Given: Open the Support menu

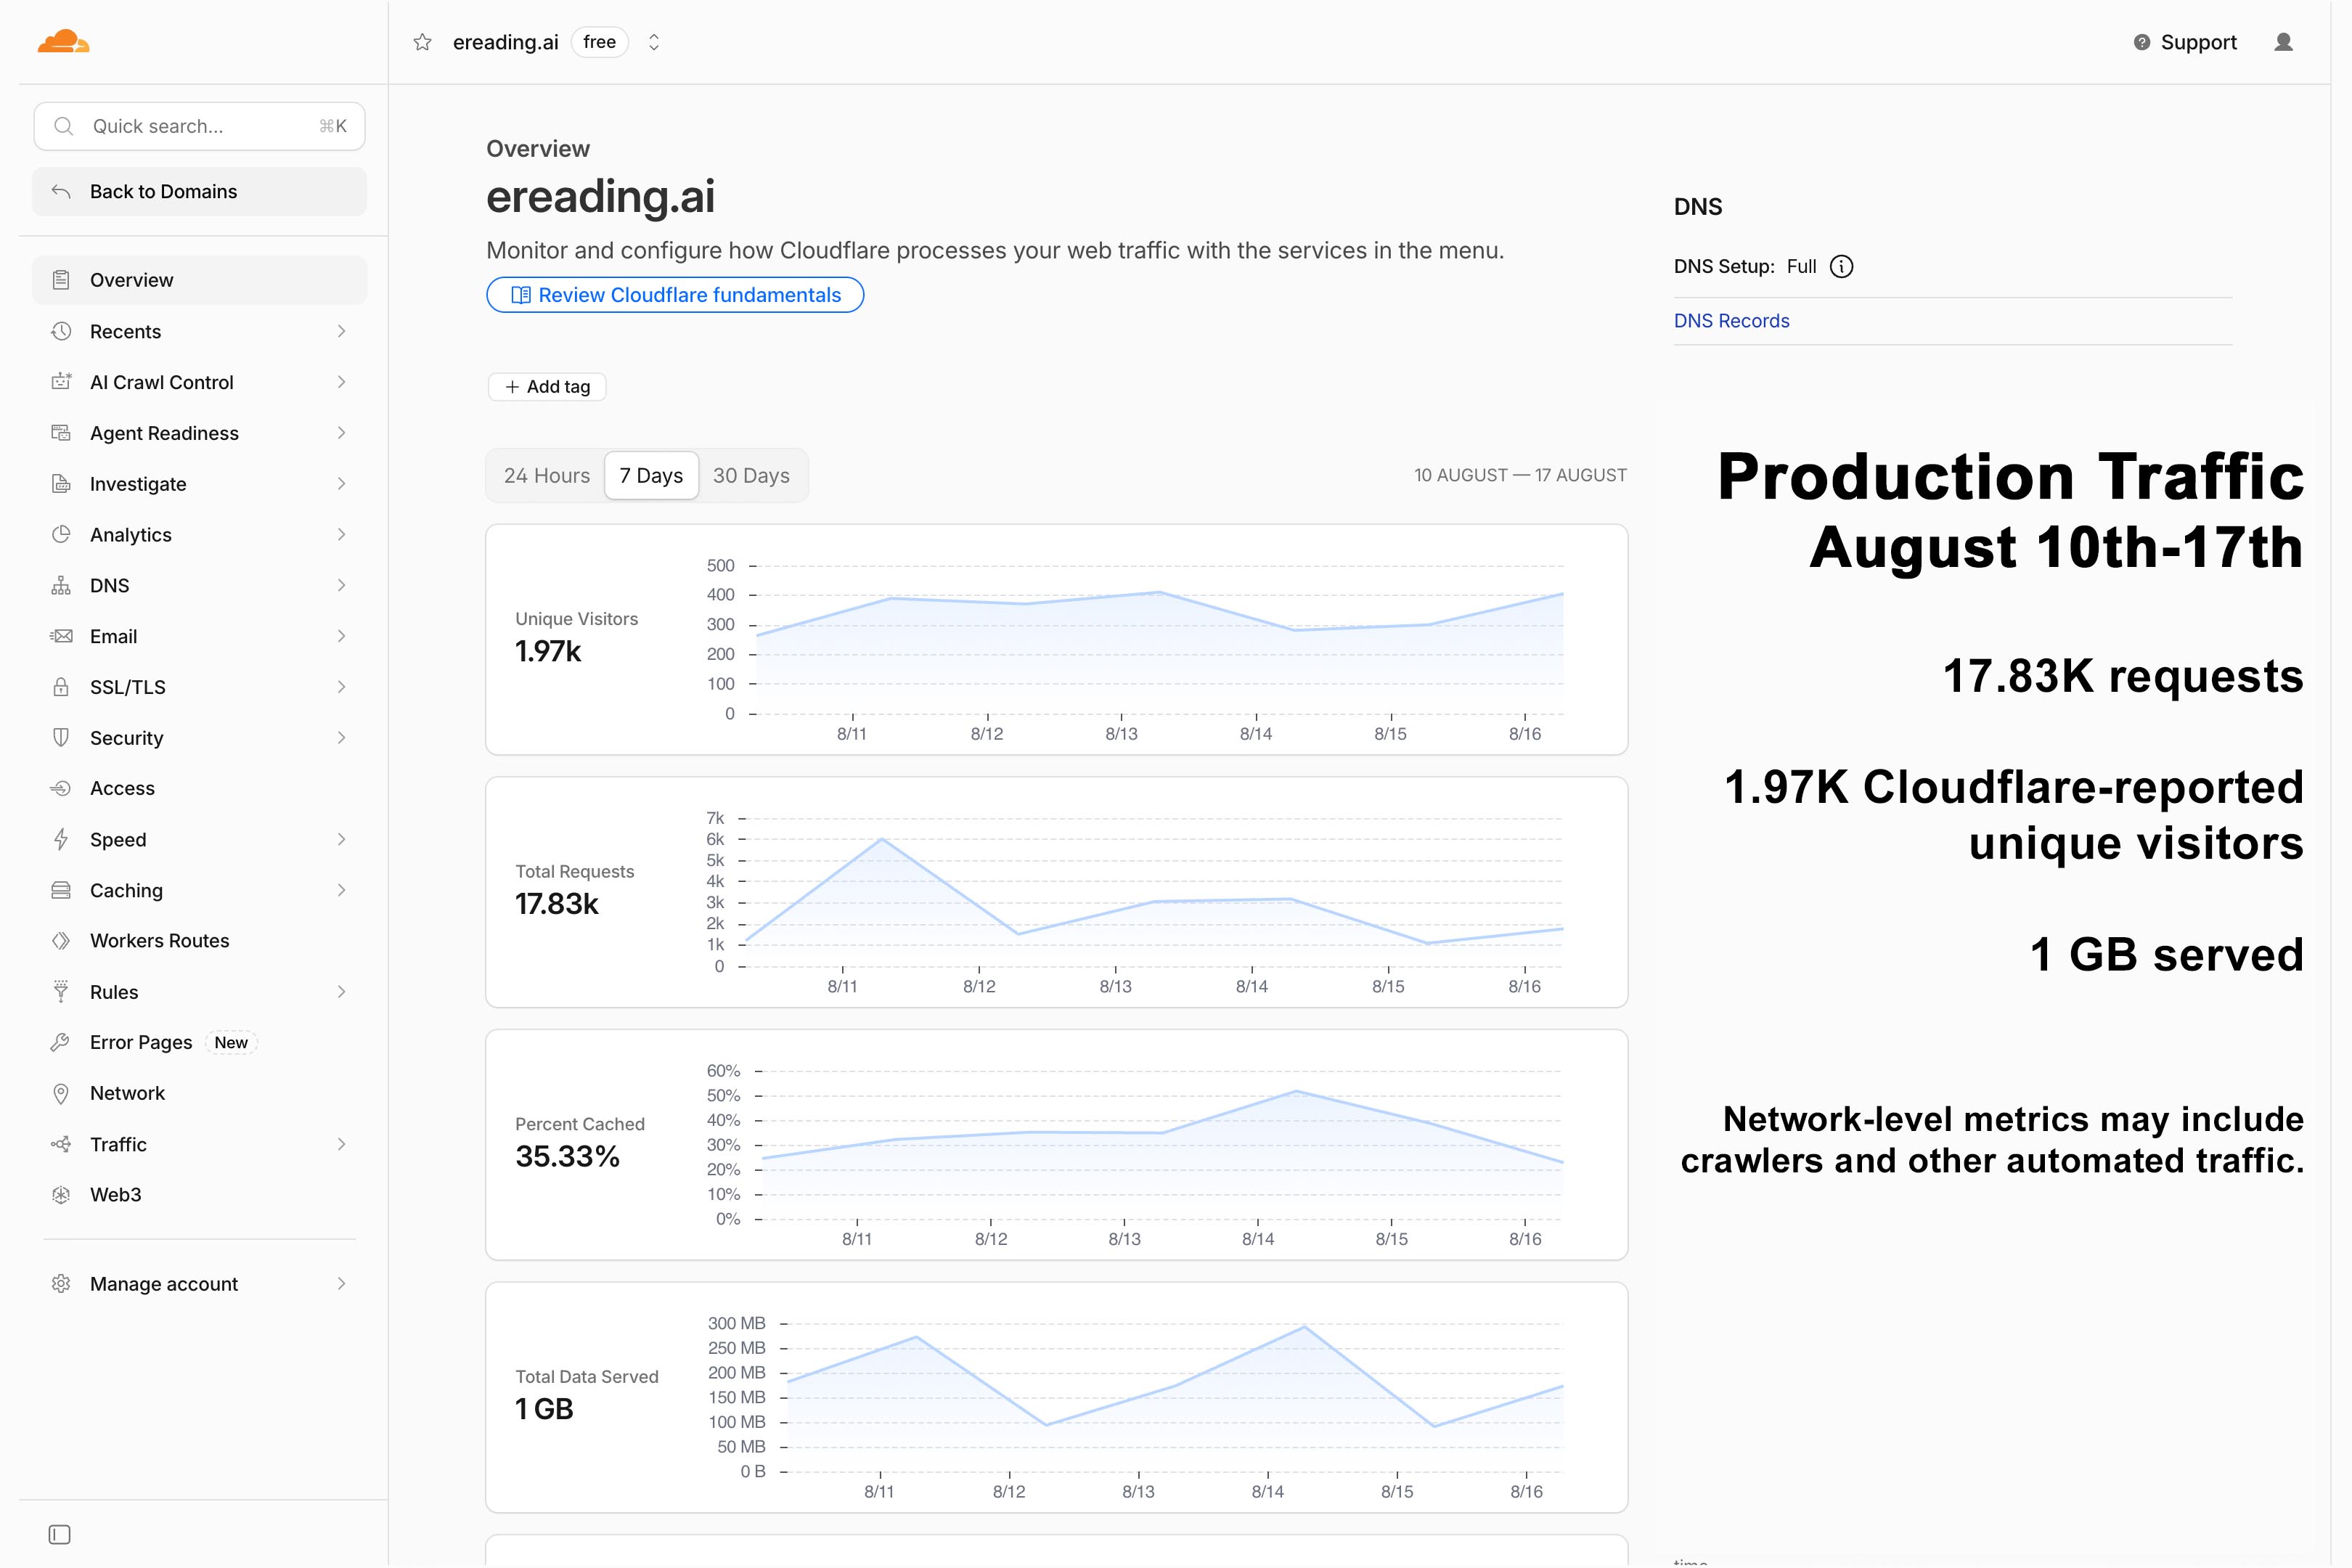Looking at the screenshot, I should 2185,42.
